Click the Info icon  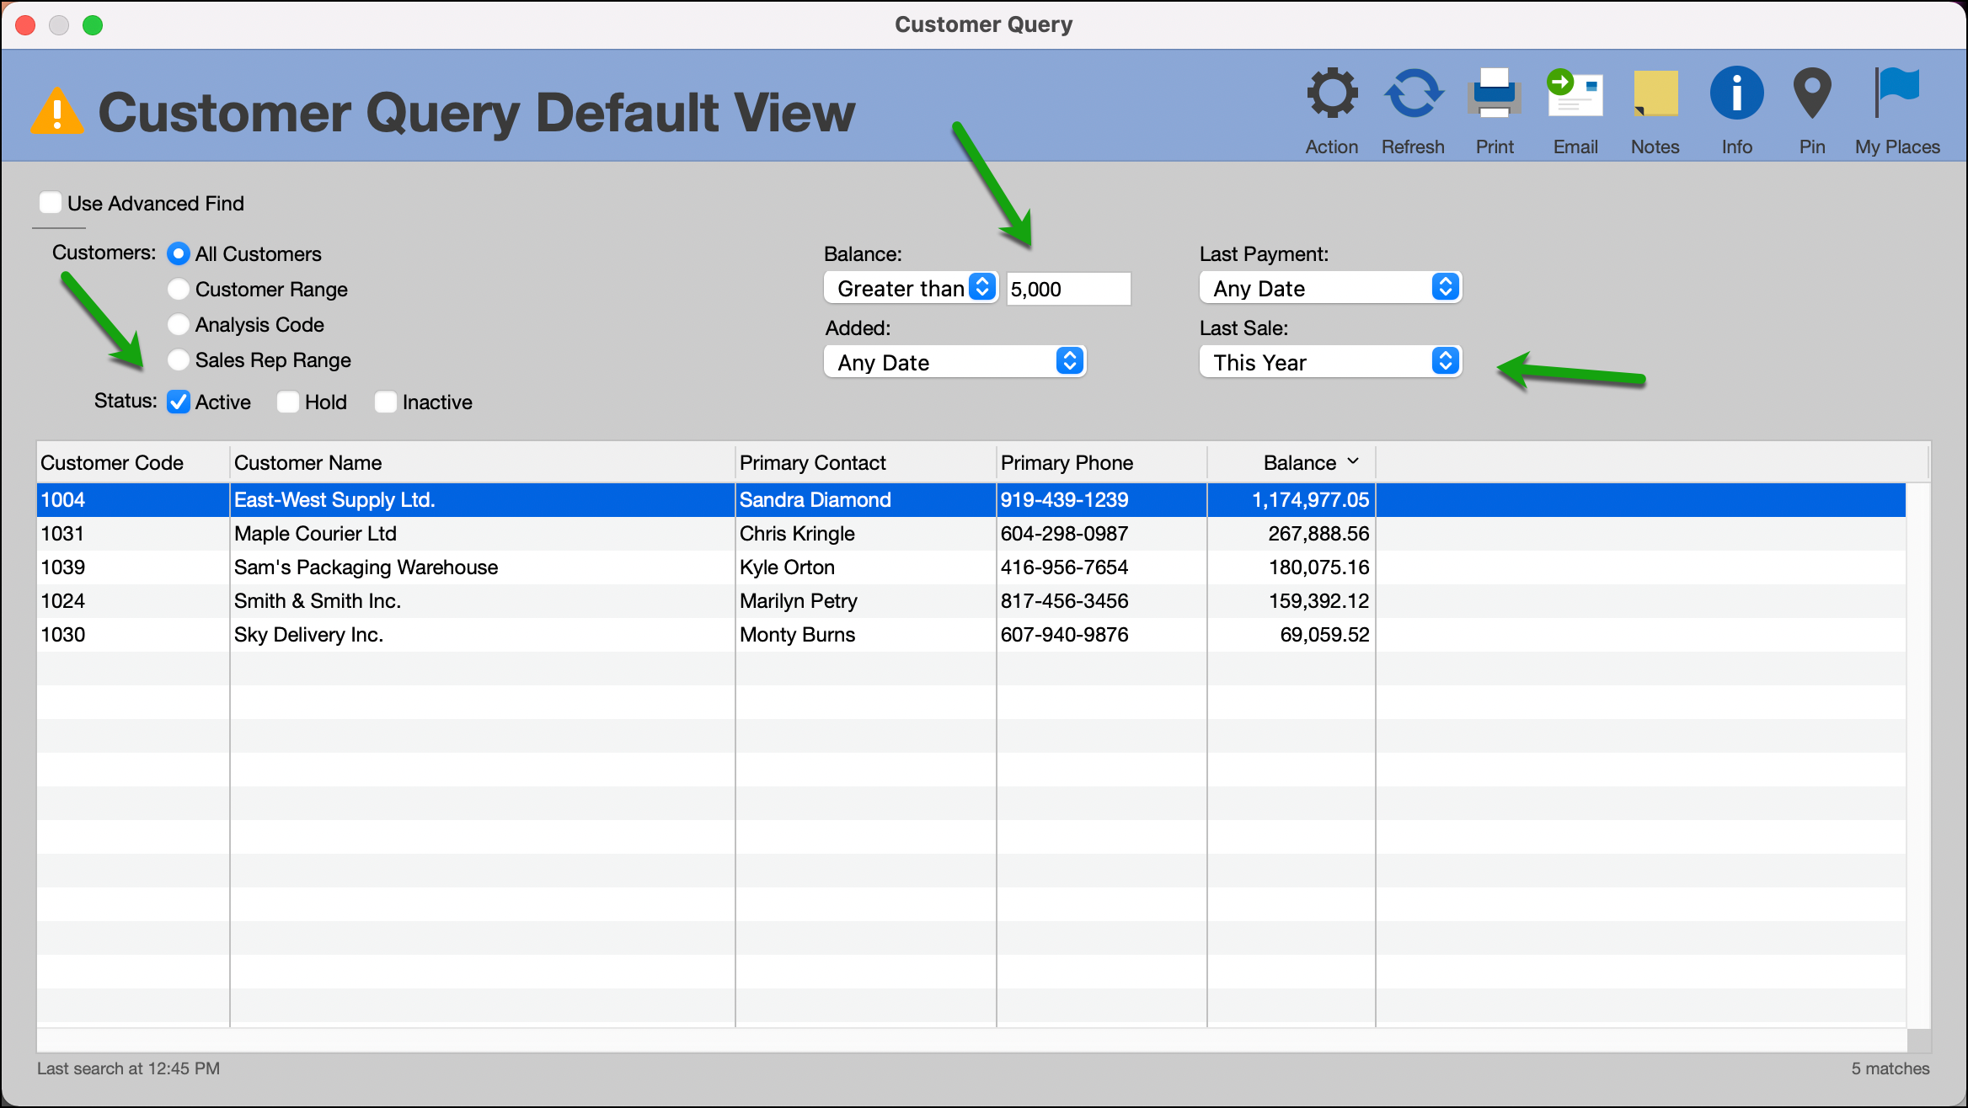point(1735,94)
